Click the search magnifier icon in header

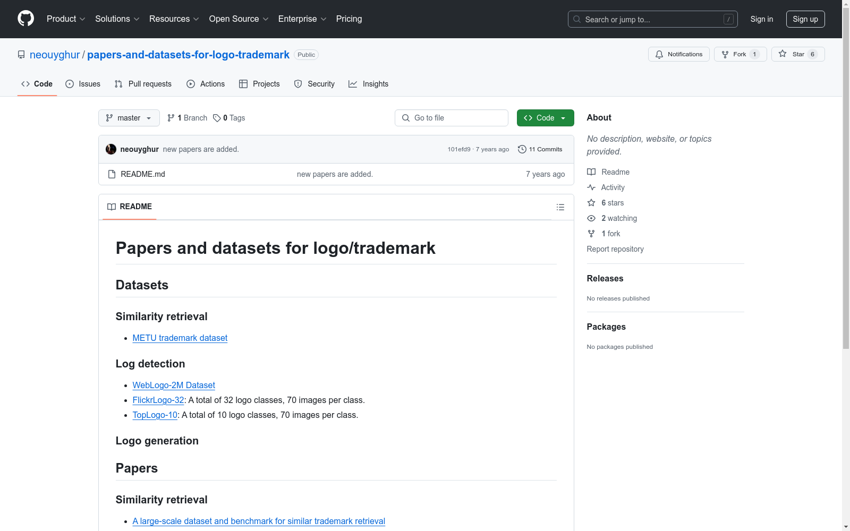tap(577, 19)
